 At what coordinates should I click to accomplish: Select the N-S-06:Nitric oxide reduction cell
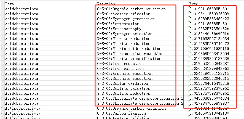click(x=129, y=49)
